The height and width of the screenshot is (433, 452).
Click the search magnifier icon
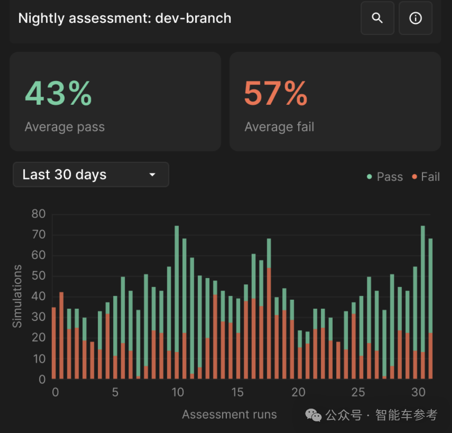coord(377,18)
